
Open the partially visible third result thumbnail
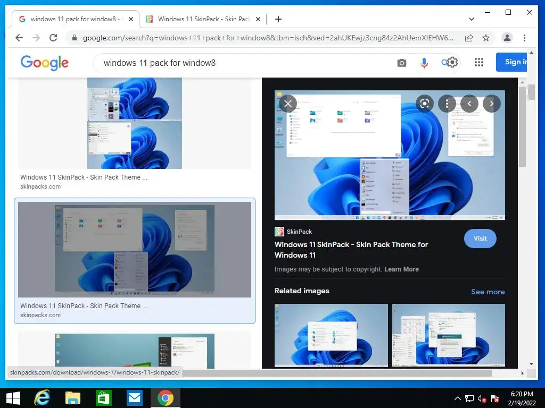135,351
